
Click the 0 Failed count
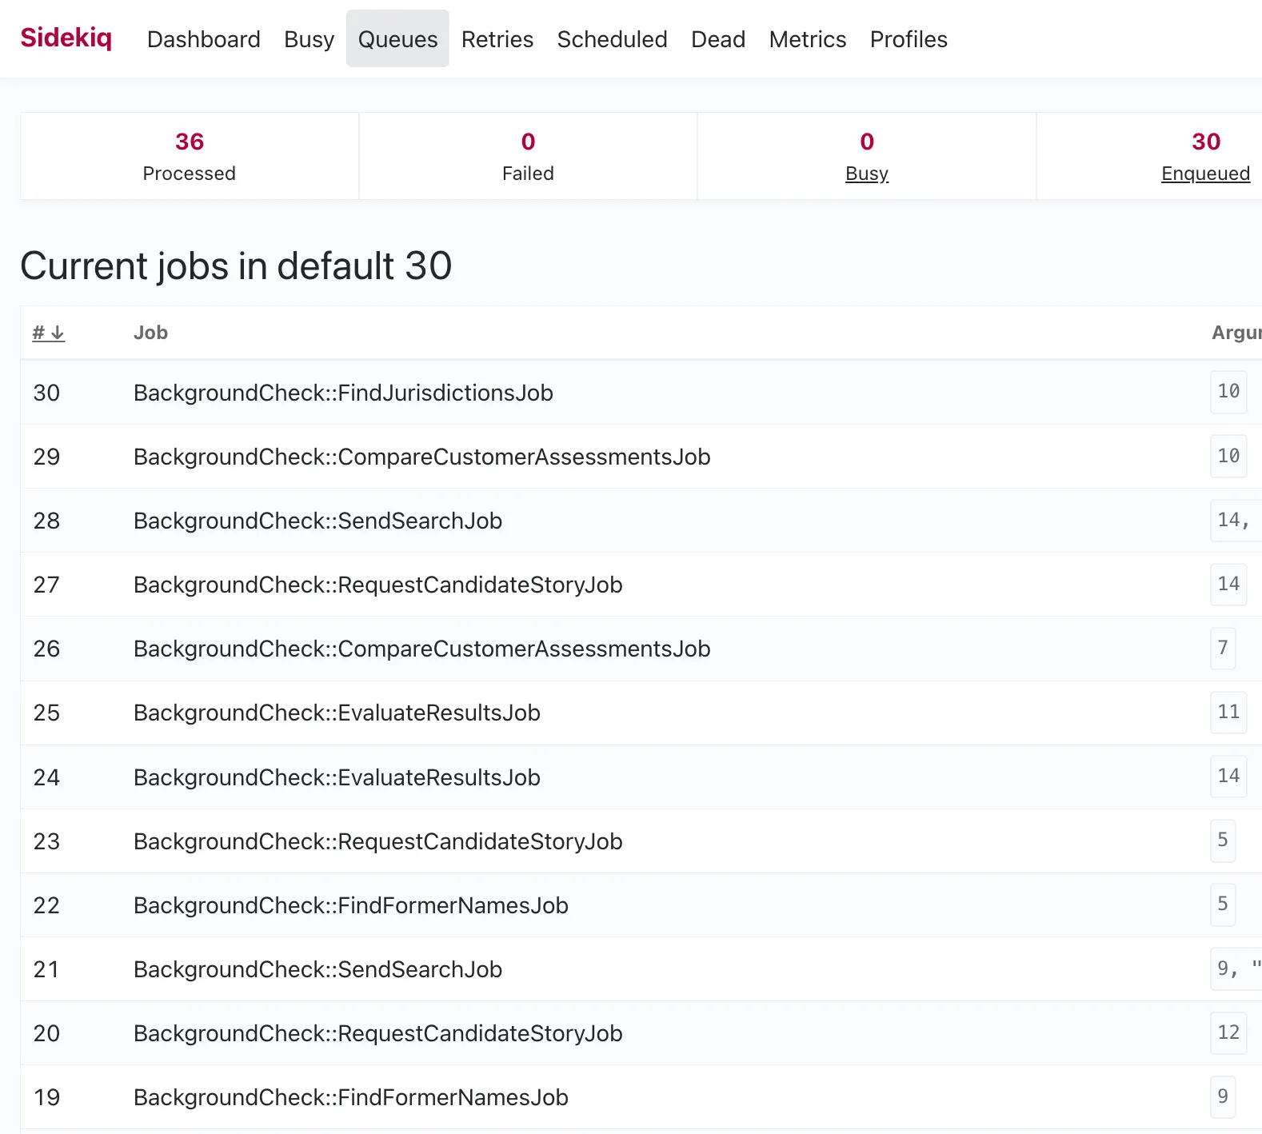coord(529,142)
